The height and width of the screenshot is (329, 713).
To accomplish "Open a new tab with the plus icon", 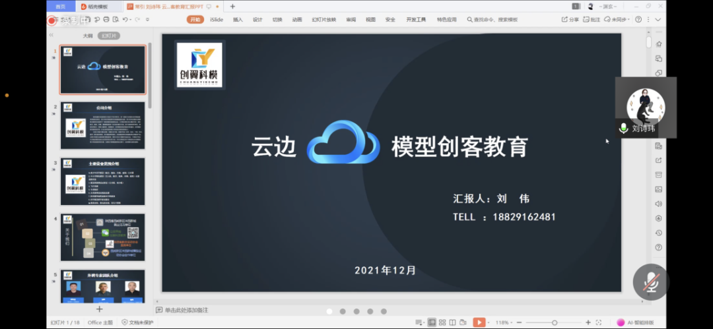I will [232, 7].
